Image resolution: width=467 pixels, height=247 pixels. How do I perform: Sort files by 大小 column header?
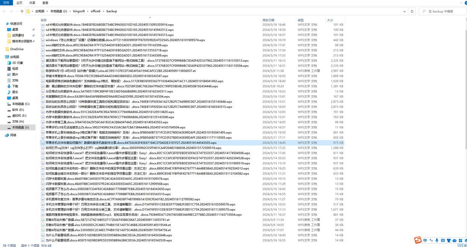(x=330, y=20)
